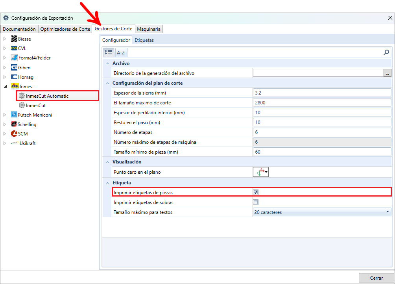Click the Usikraft logo icon
Viewport: 395px width, 284px height.
15,143
